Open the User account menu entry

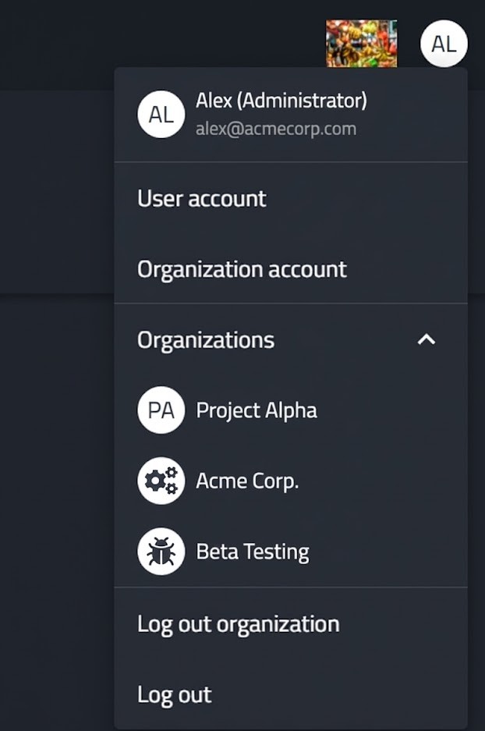tap(291, 198)
